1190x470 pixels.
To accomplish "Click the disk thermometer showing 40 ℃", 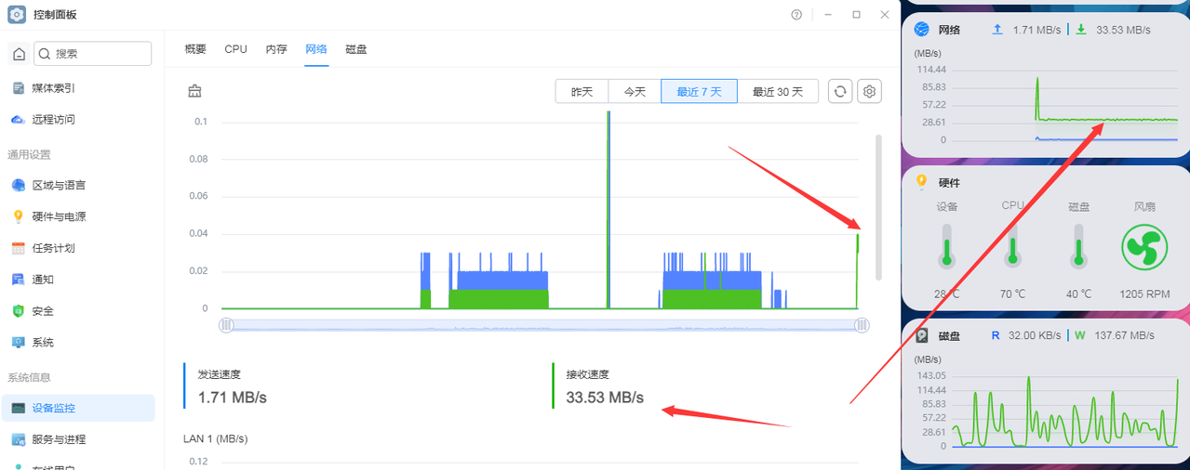I will point(1078,246).
